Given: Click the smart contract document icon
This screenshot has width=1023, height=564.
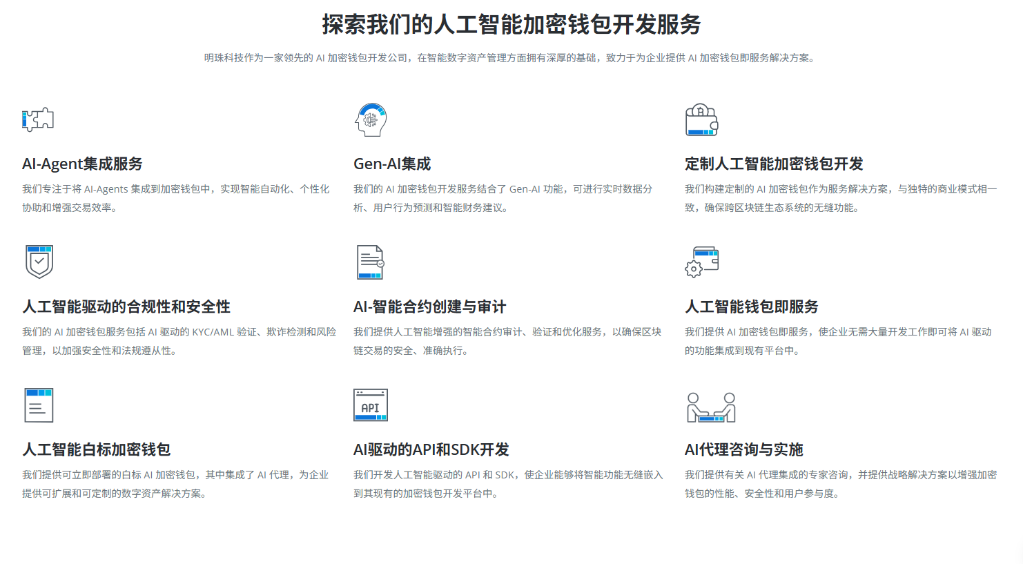Looking at the screenshot, I should point(370,262).
